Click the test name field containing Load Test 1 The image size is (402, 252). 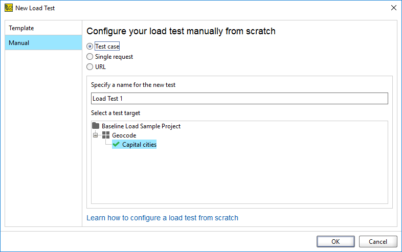point(239,99)
